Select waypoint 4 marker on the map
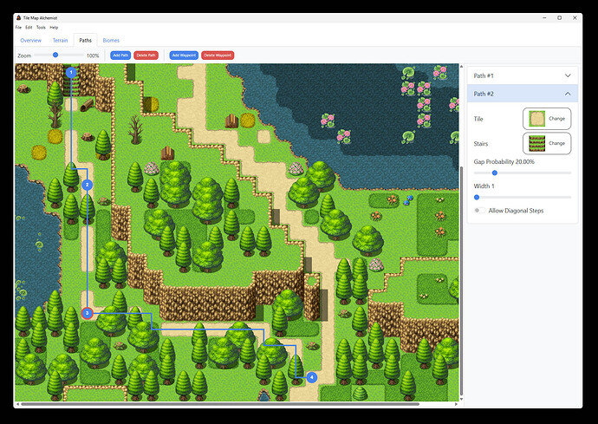This screenshot has height=424, width=598. click(312, 377)
